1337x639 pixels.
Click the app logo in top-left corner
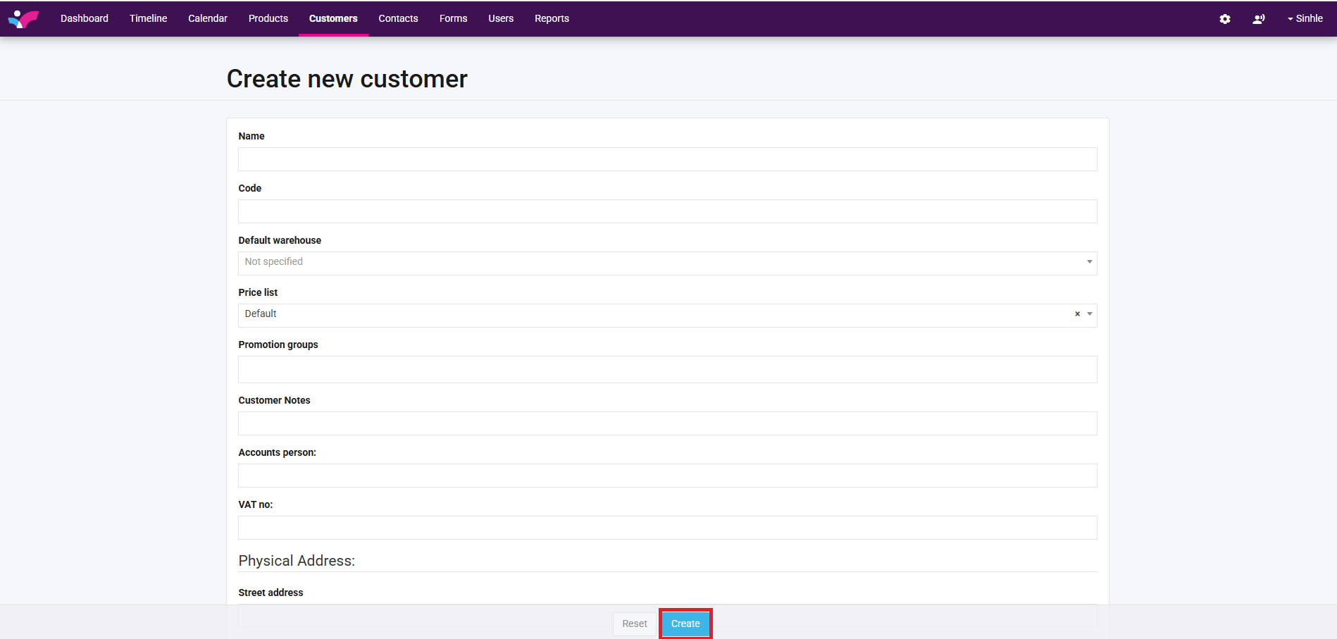click(x=23, y=18)
